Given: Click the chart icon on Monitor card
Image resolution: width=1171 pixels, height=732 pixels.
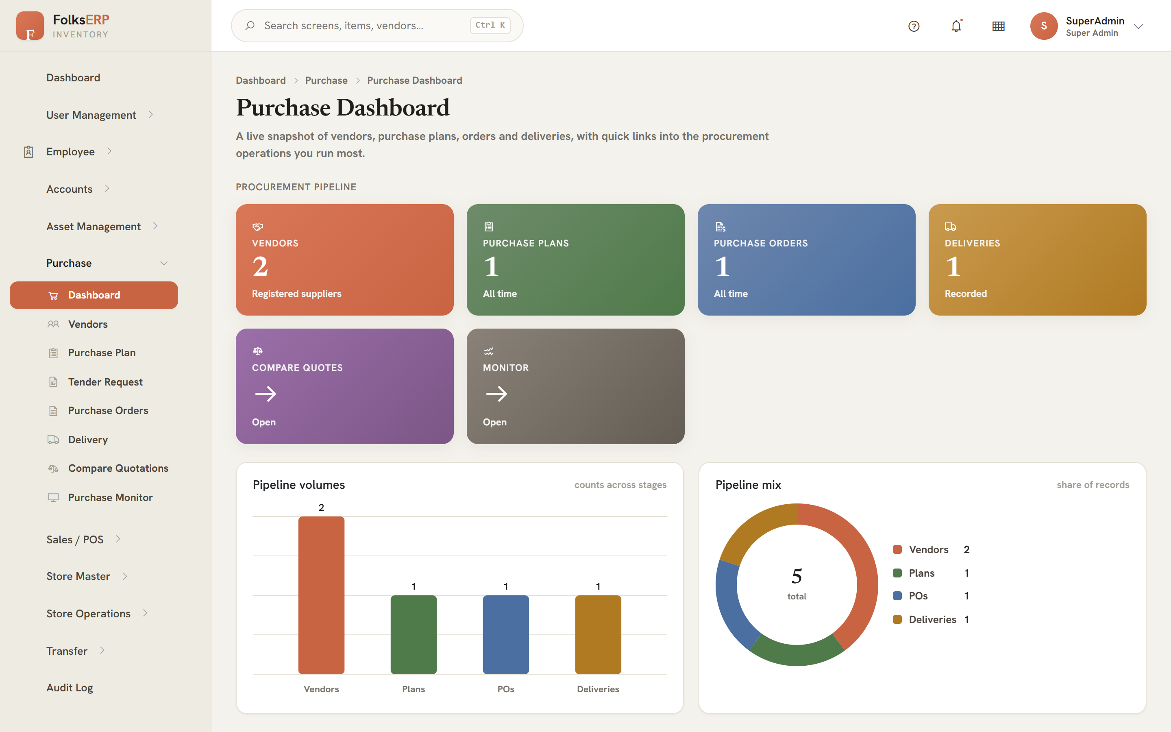Looking at the screenshot, I should click(x=489, y=351).
